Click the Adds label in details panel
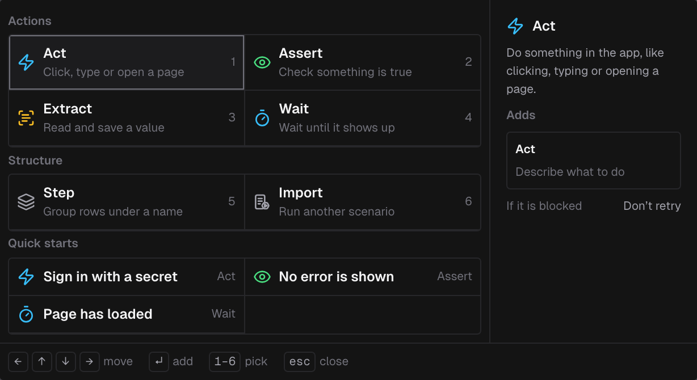Screen dimensions: 697x380 click(x=521, y=115)
